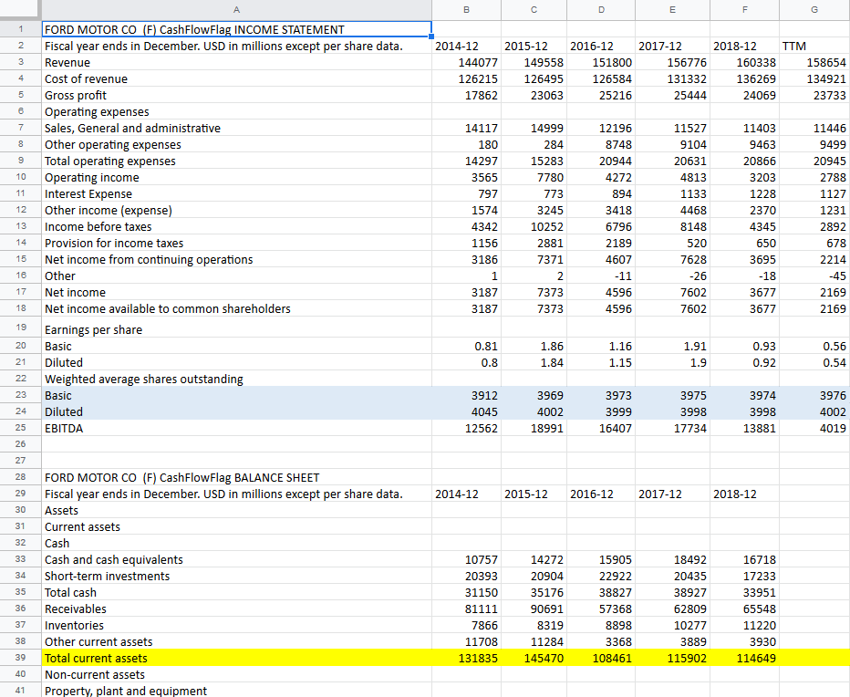Click the TTM column header cell
850x697 pixels.
tap(814, 46)
